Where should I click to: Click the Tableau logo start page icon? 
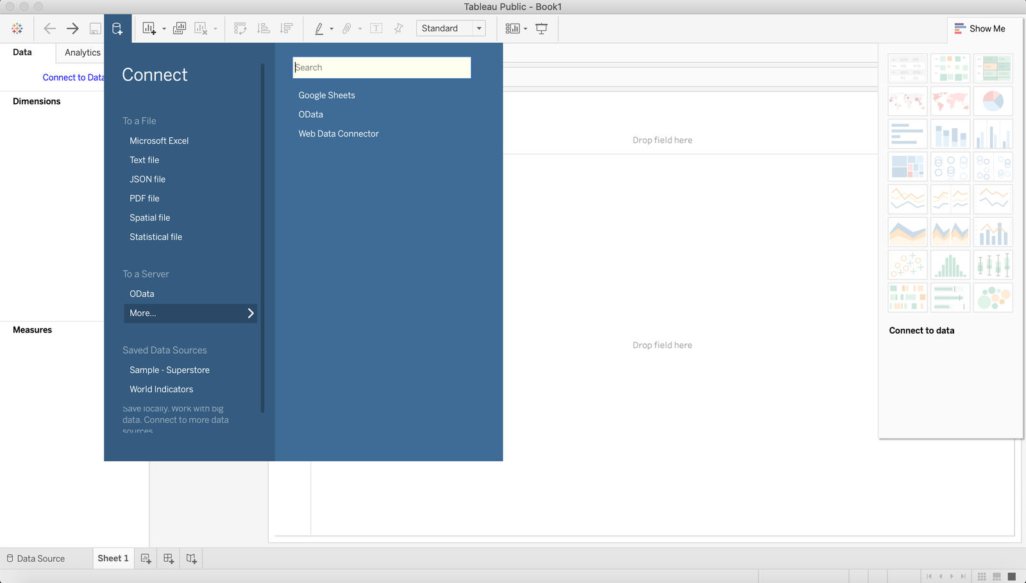[17, 28]
